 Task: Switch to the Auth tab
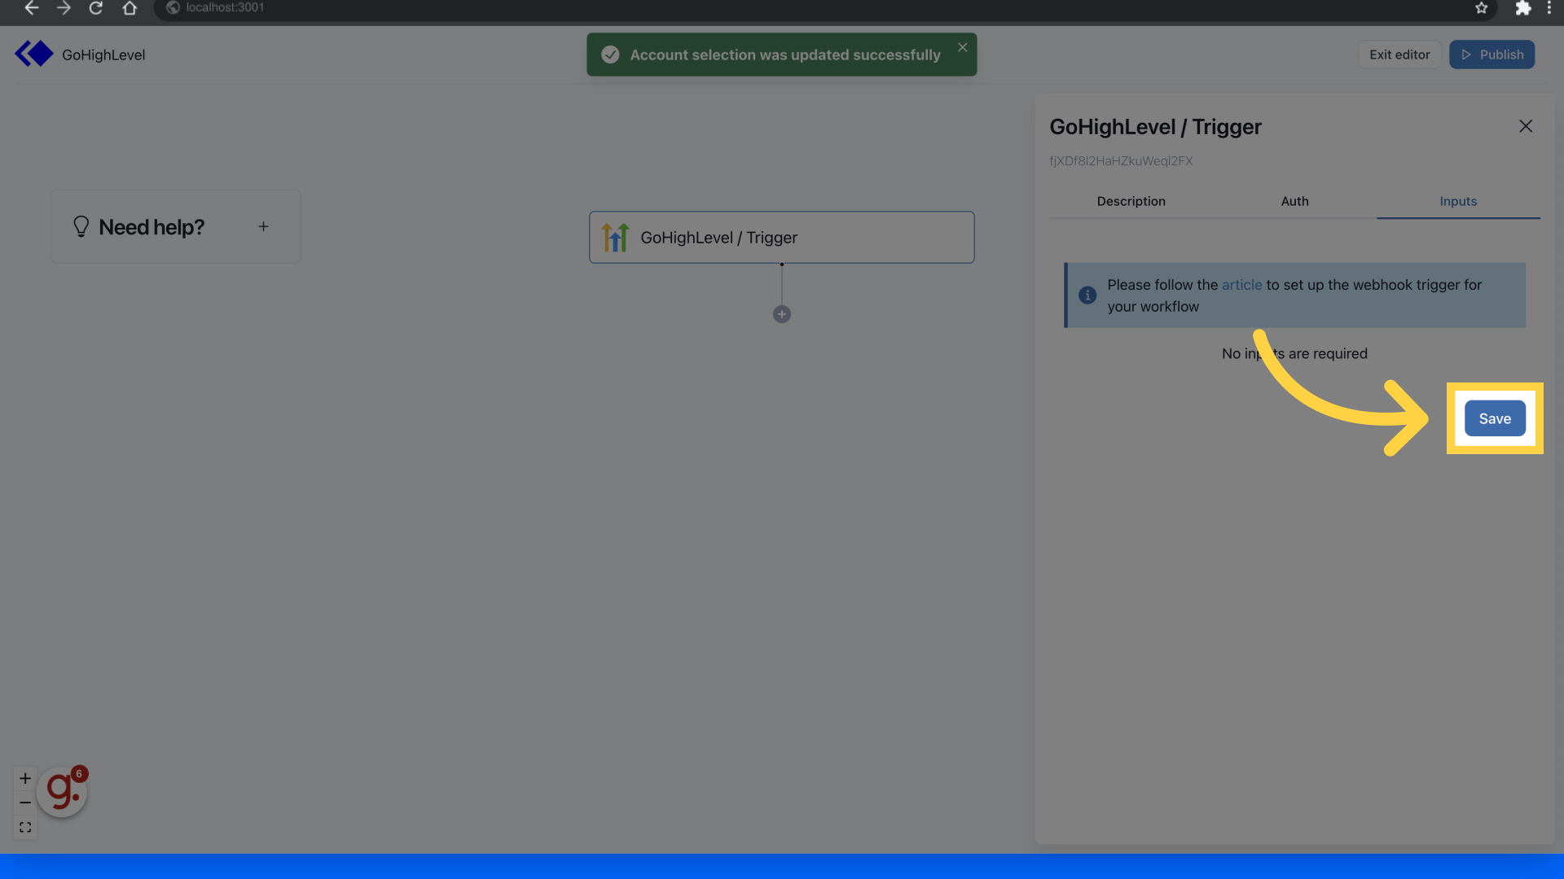click(1294, 201)
